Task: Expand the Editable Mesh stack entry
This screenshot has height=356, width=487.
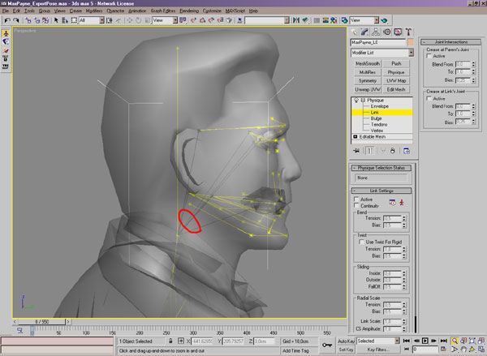Action: [x=355, y=136]
